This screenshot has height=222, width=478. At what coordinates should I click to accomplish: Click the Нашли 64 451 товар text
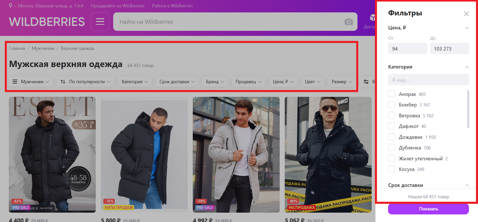point(428,197)
